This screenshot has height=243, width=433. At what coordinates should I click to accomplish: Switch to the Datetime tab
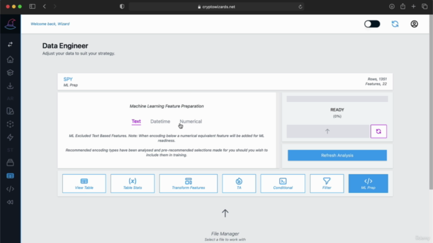pos(160,122)
